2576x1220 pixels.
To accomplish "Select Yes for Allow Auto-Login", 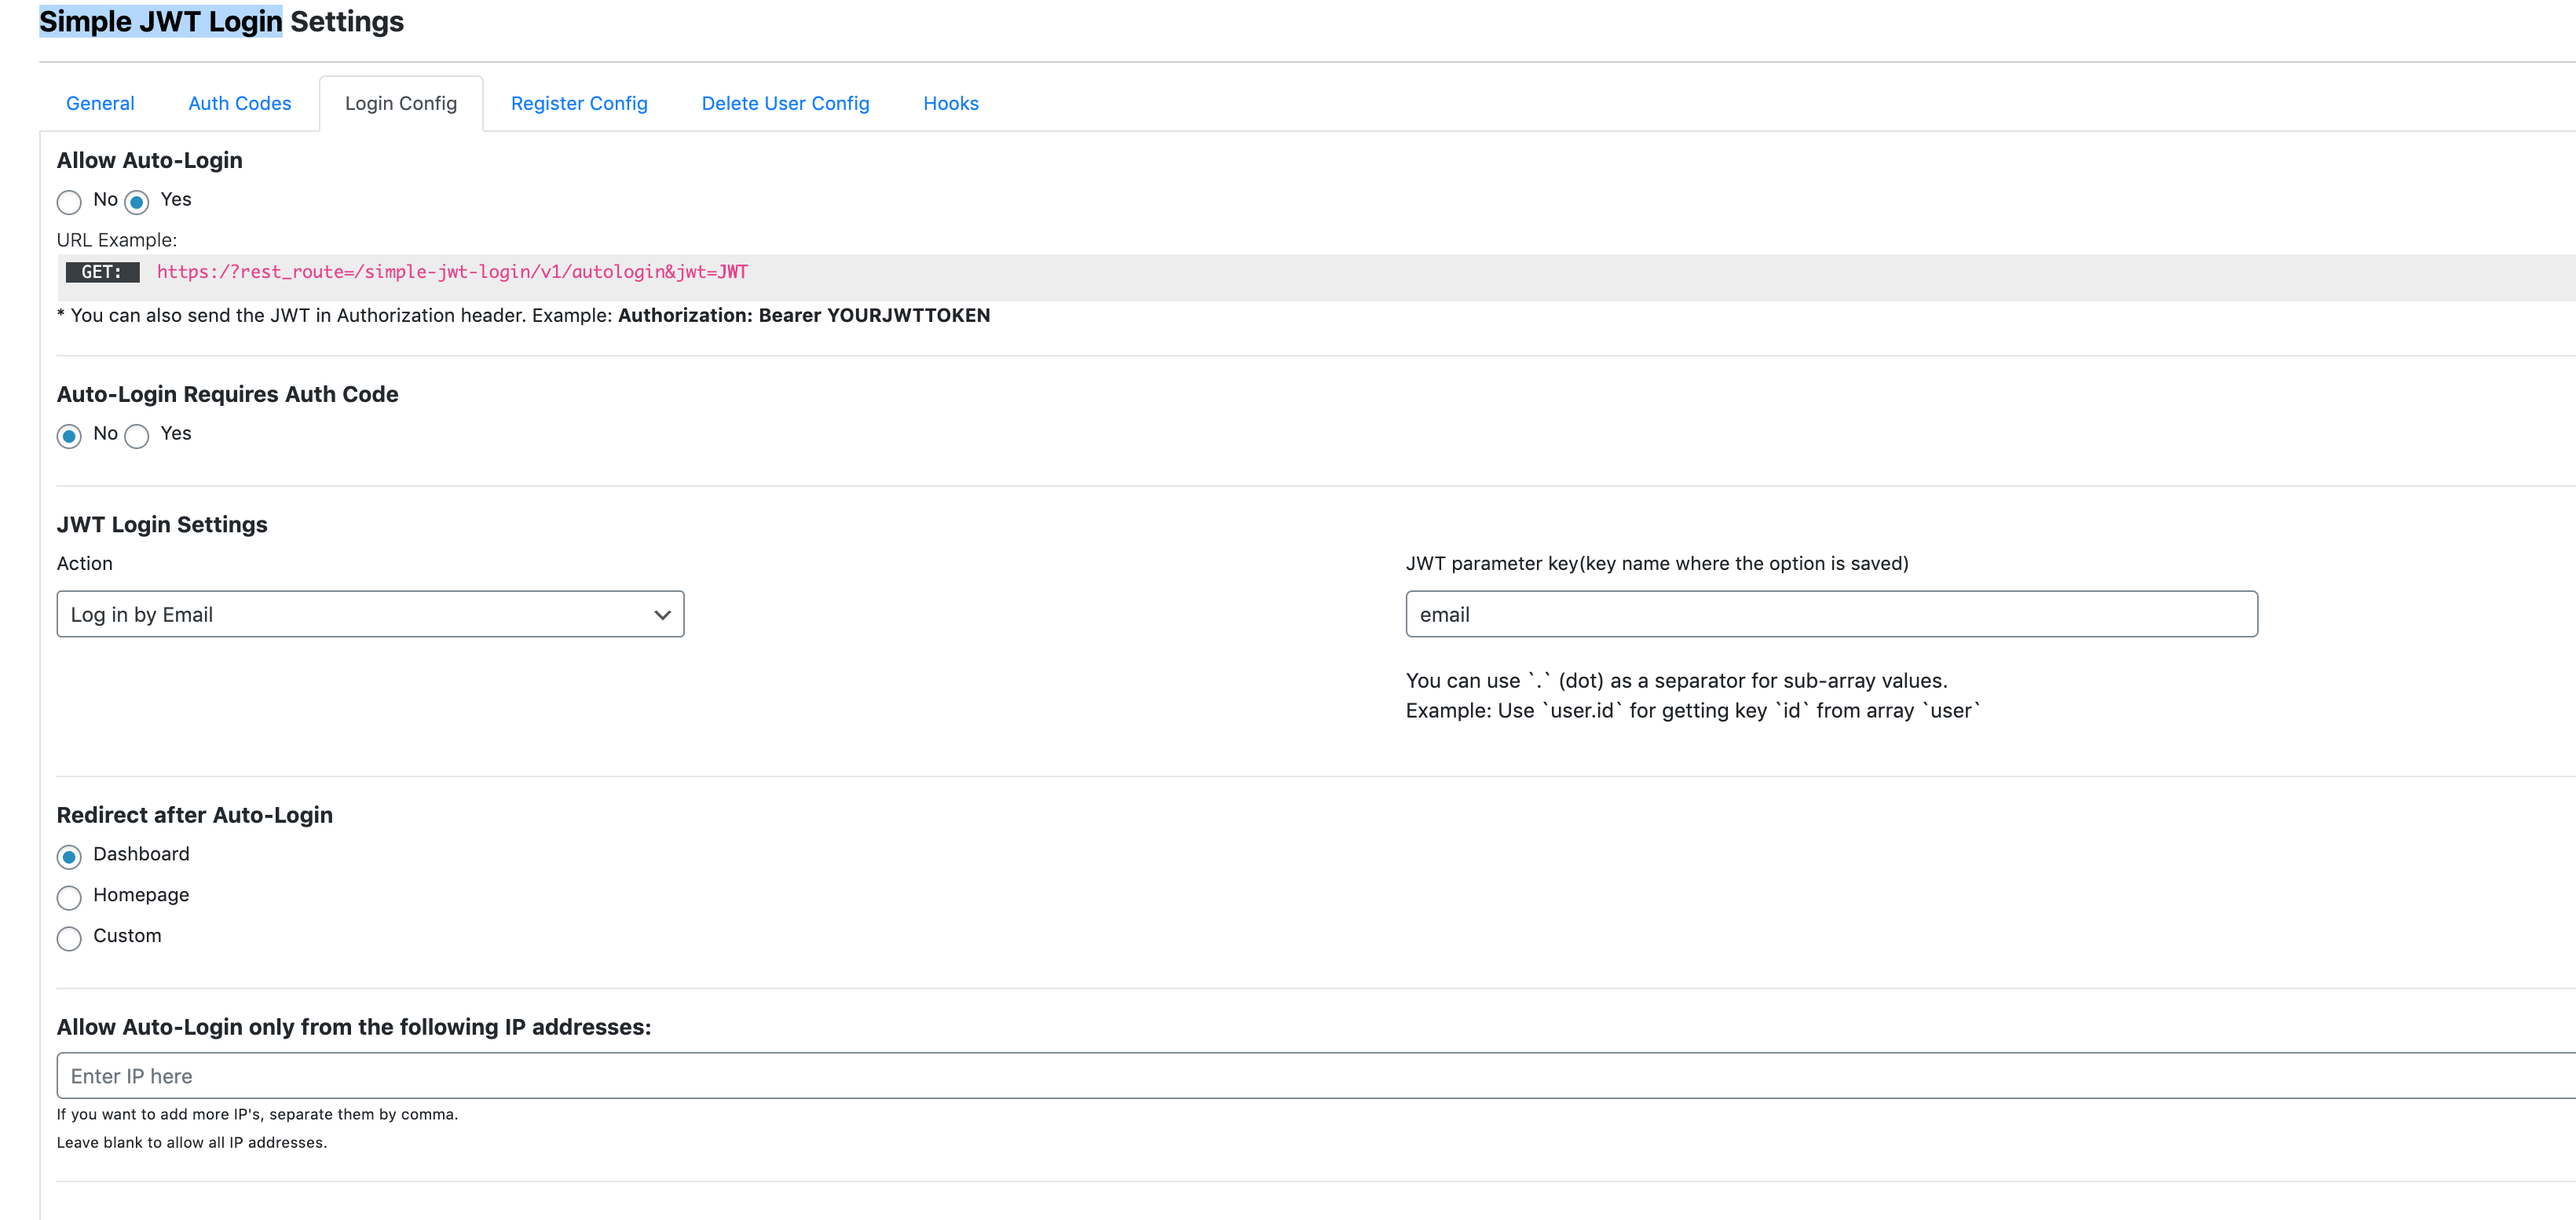I will [x=137, y=202].
